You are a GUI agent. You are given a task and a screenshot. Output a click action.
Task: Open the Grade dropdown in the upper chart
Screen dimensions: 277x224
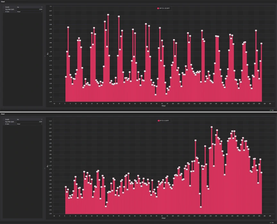29,7
